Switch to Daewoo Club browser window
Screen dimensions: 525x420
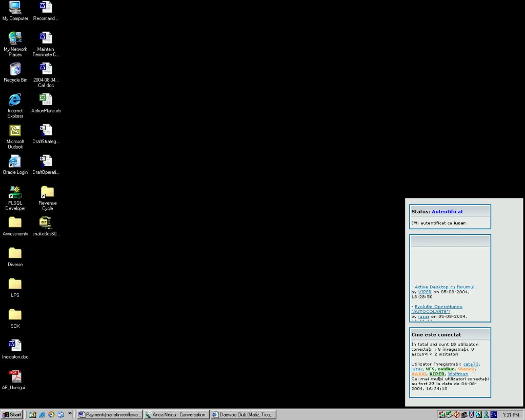pos(244,414)
